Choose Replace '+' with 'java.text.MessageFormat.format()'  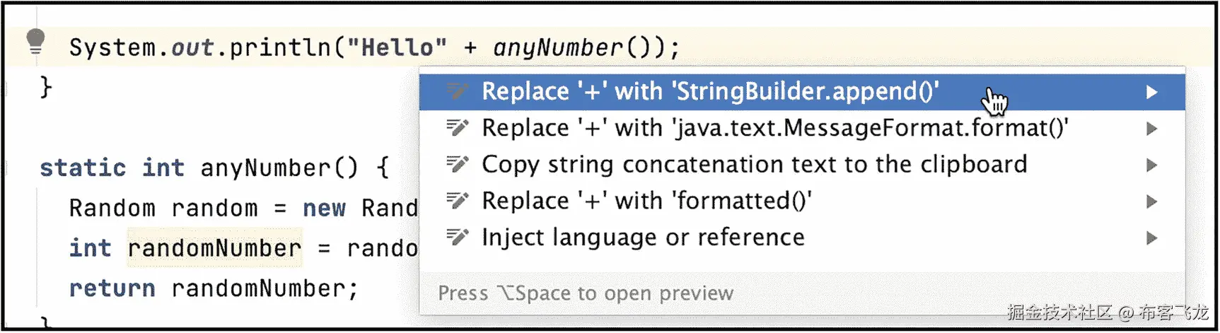click(774, 129)
